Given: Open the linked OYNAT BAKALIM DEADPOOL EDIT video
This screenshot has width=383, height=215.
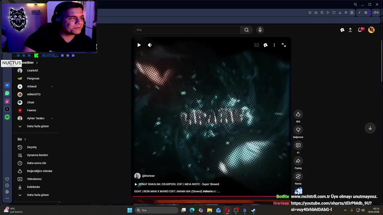Looking at the screenshot, I should pos(177,184).
